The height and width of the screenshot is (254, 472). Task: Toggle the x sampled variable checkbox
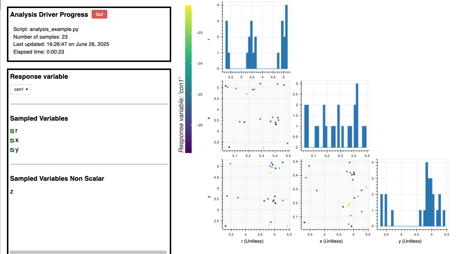click(12, 140)
